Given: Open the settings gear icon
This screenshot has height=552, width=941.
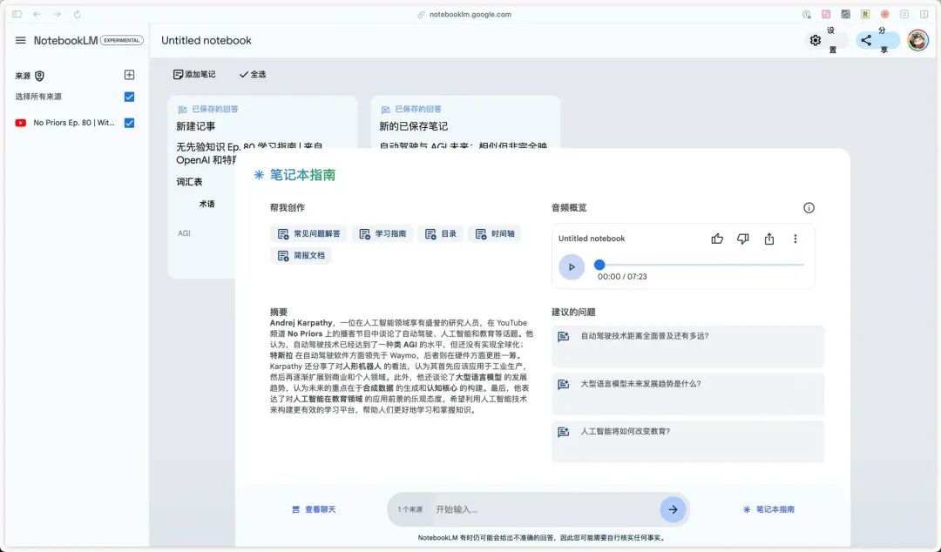Looking at the screenshot, I should [815, 40].
